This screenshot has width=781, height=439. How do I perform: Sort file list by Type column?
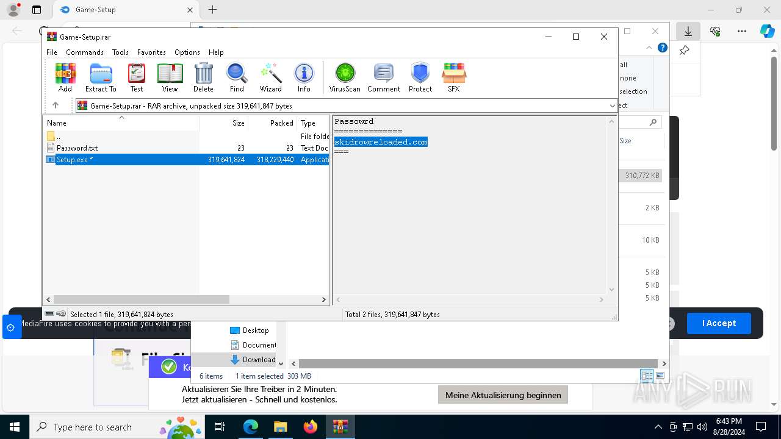tap(313, 123)
